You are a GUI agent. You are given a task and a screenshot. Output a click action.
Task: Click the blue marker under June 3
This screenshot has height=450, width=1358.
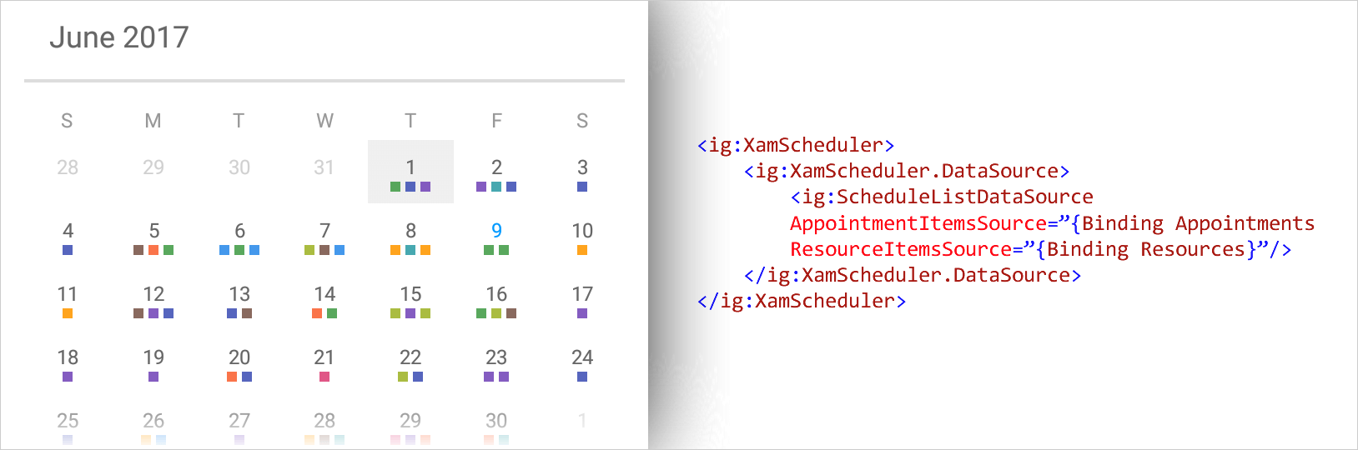[x=582, y=187]
